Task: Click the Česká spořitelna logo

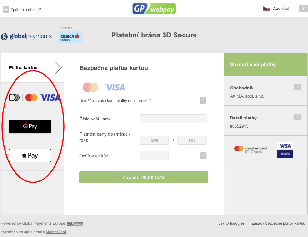Action: click(x=70, y=37)
